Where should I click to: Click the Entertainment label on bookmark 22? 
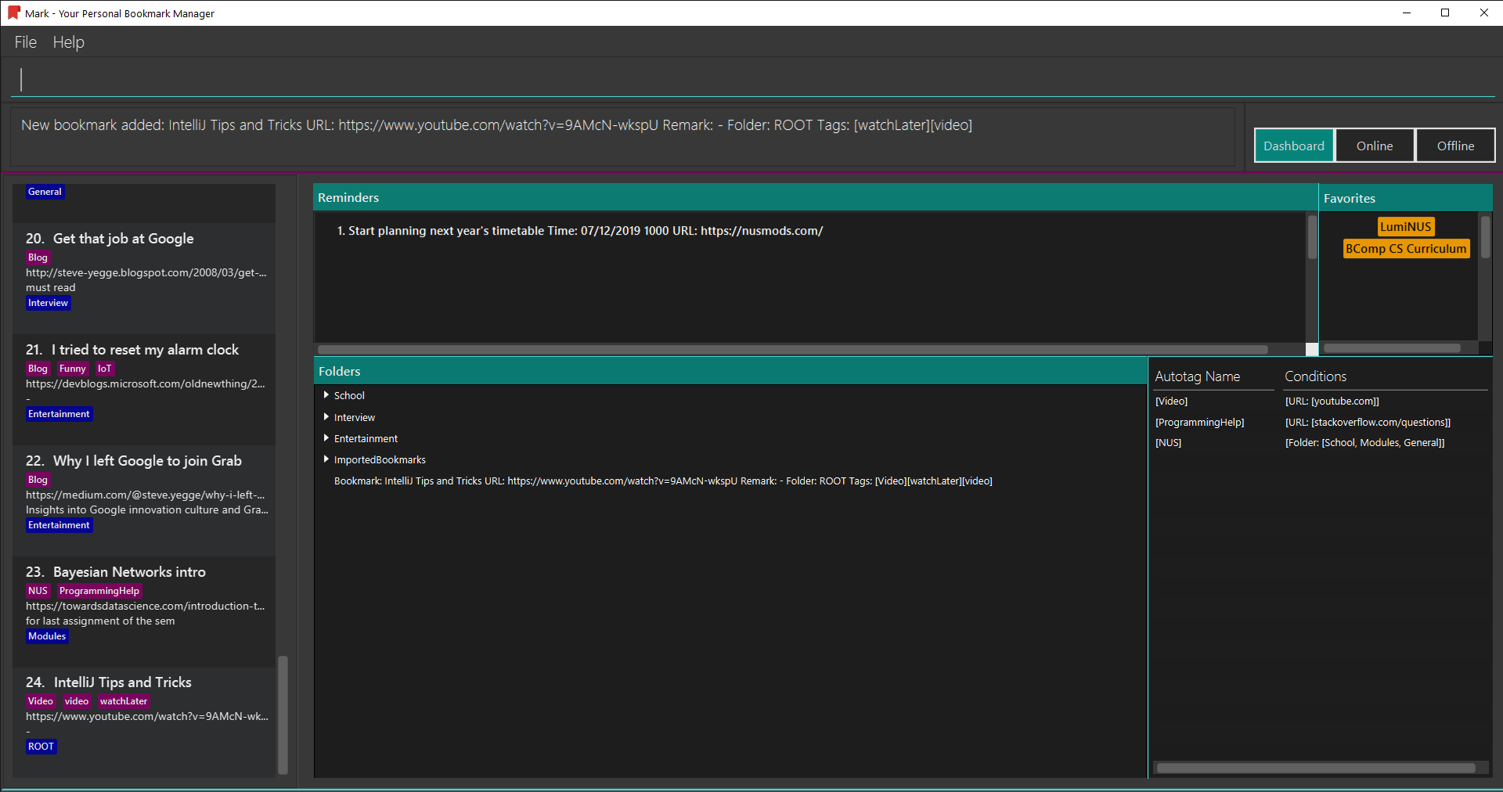coord(59,525)
